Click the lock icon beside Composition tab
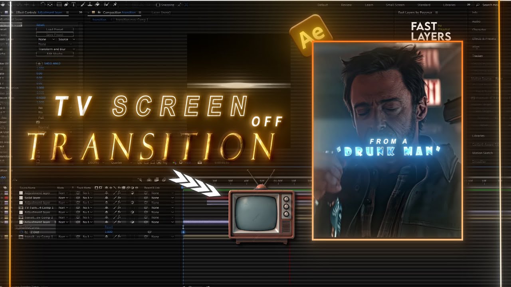Viewport: 511px width, 287px height. point(99,13)
